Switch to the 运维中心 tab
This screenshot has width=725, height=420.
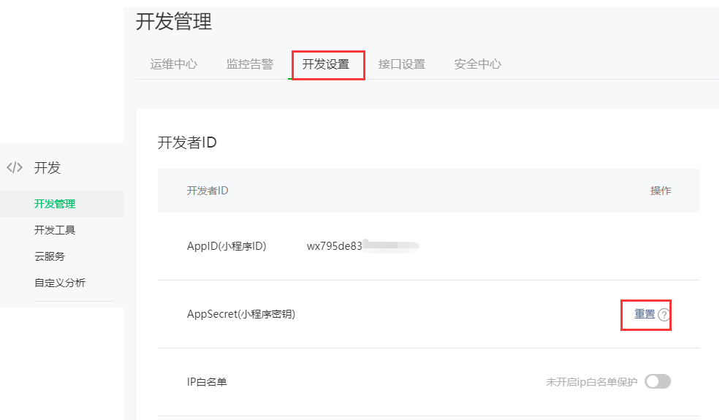[173, 64]
